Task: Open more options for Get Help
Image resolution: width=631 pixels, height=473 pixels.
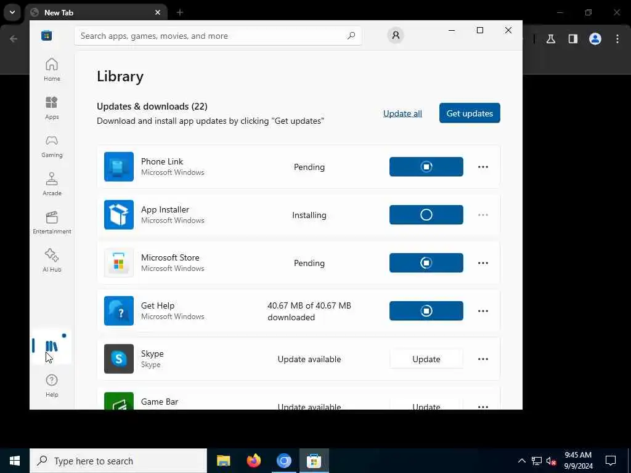Action: (483, 311)
